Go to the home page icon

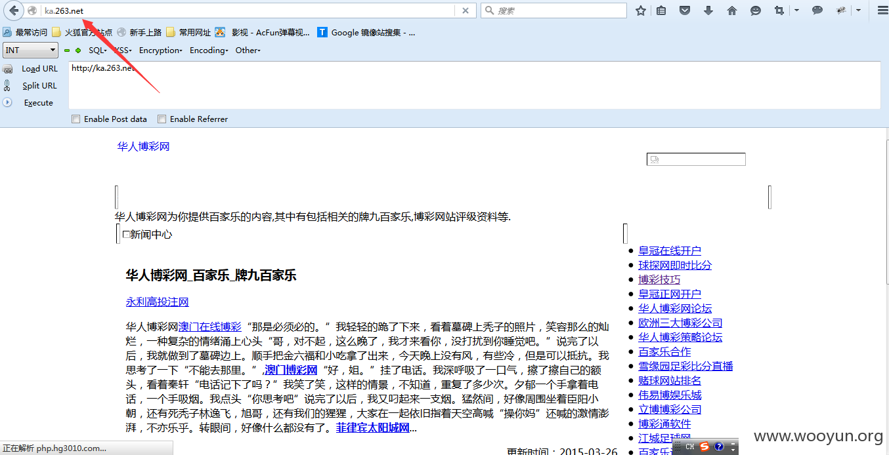click(732, 10)
